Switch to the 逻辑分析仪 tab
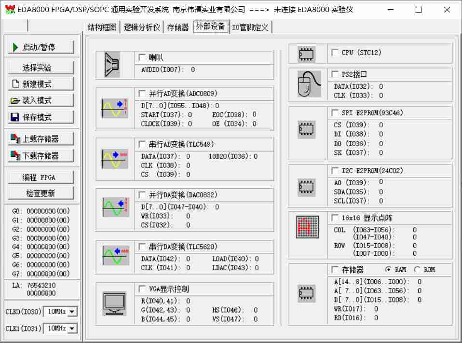Viewport: 462px width, 343px height. point(142,27)
